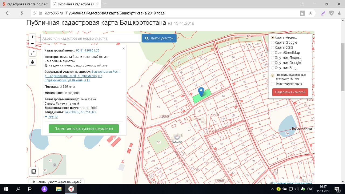Adjust volume via speaker tray icon
345x194 pixels.
[x=296, y=189]
